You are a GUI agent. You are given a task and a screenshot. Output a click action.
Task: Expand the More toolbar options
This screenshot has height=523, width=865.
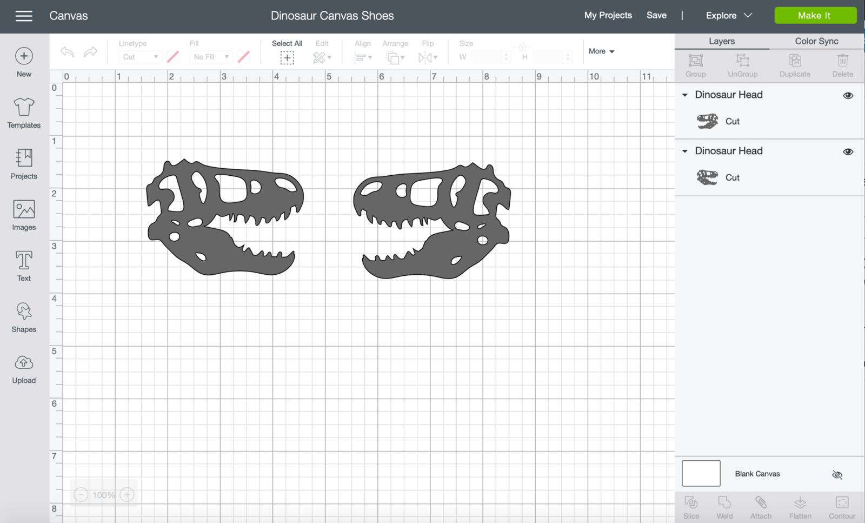pyautogui.click(x=601, y=51)
